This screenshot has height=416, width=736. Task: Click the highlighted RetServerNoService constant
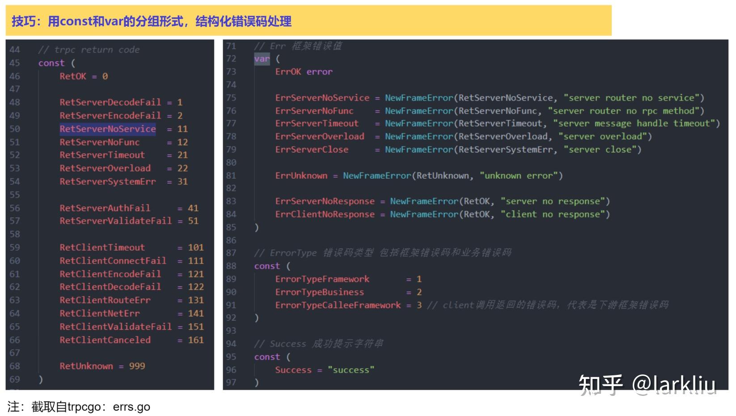(x=108, y=129)
